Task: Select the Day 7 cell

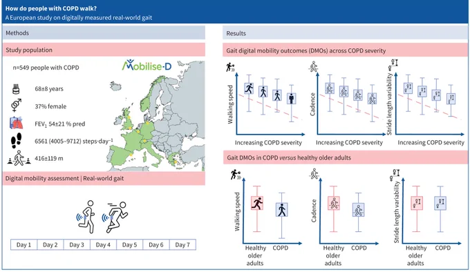Action: click(182, 245)
